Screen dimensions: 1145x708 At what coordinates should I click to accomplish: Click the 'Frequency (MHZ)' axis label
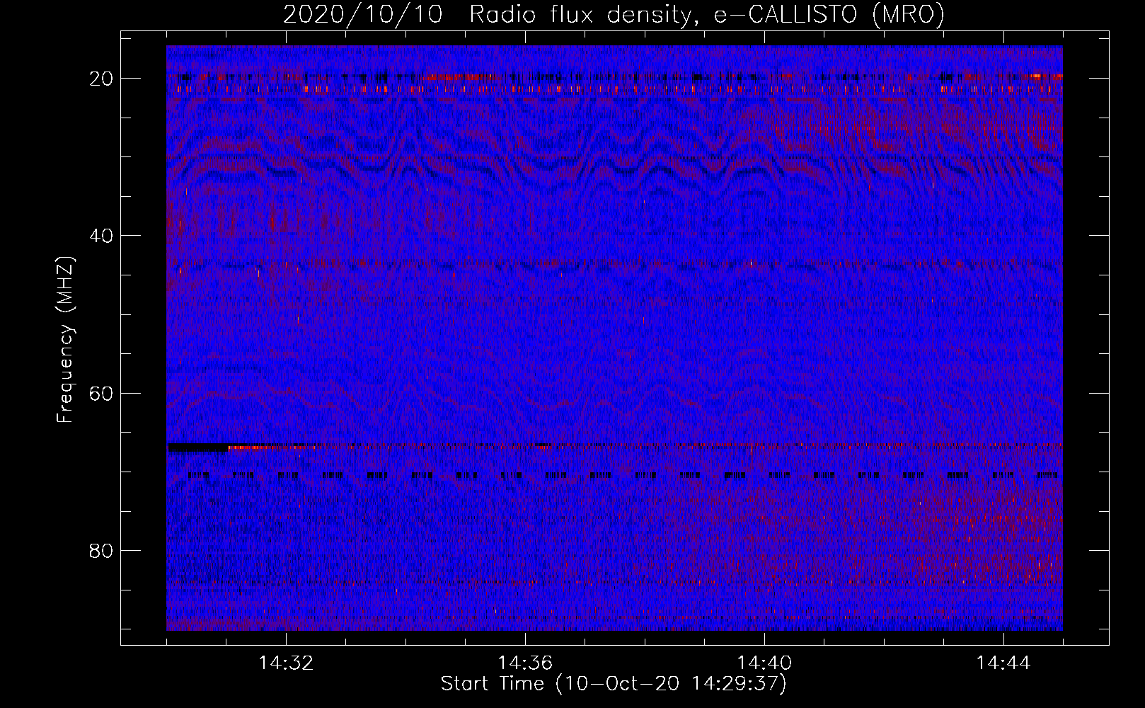[65, 340]
